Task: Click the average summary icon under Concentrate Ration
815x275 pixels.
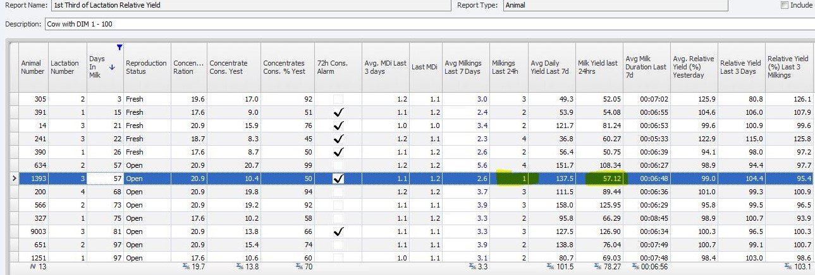Action: point(187,267)
